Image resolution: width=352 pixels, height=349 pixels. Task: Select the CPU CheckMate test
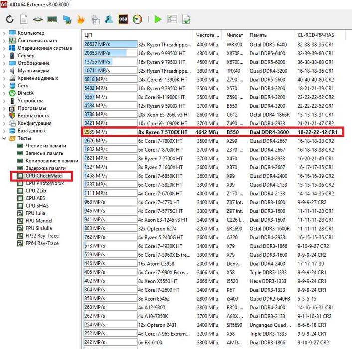click(43, 176)
